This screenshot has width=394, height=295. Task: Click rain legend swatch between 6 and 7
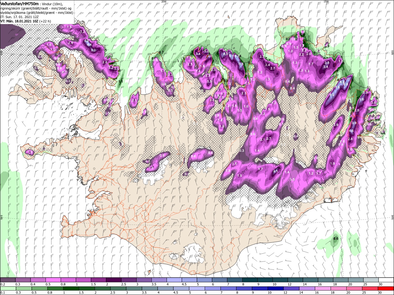pos(212,289)
